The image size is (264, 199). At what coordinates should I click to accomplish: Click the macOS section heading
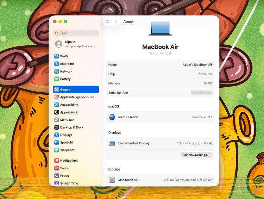coord(114,106)
